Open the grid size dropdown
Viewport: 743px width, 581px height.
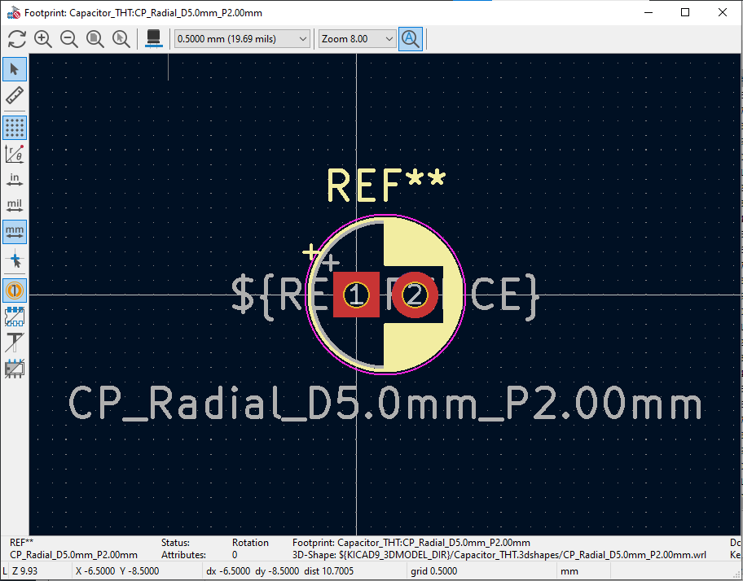pyautogui.click(x=242, y=39)
